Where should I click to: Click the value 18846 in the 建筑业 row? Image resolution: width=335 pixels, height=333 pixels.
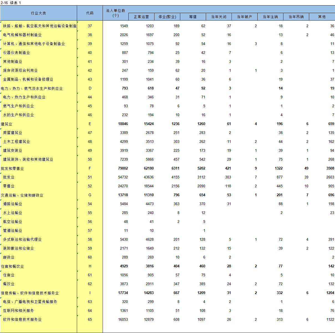coord(123,124)
